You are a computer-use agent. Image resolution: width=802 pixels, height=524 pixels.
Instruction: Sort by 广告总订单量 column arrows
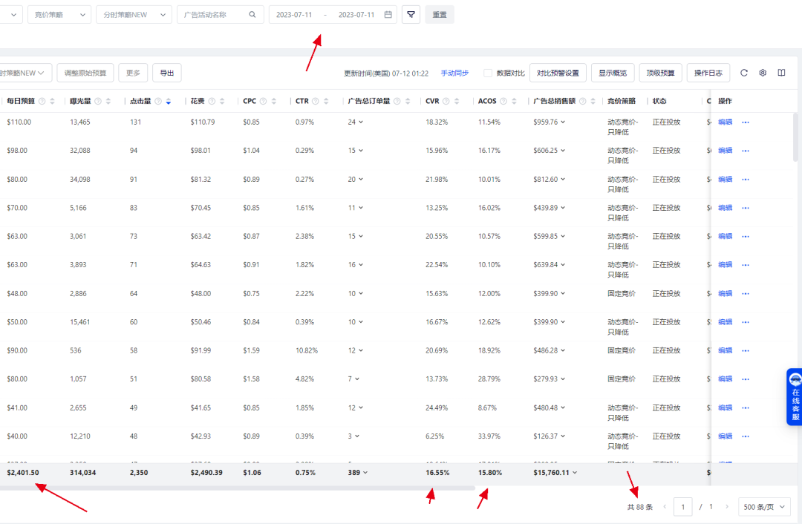coord(408,101)
